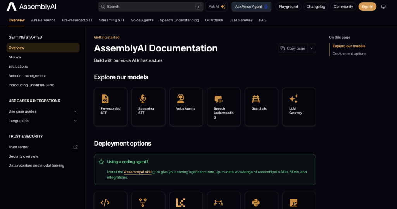Follow the AssemblyAI skill link
This screenshot has height=209, width=397.
[x=138, y=172]
